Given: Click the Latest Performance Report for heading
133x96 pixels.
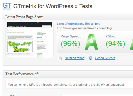Looking at the screenshot, I should pyautogui.click(x=78, y=24).
